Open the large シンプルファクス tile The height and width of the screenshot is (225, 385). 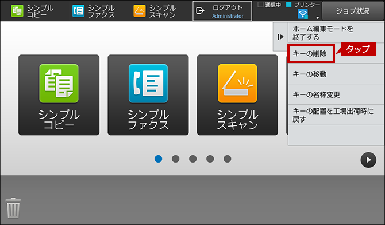tap(148, 95)
